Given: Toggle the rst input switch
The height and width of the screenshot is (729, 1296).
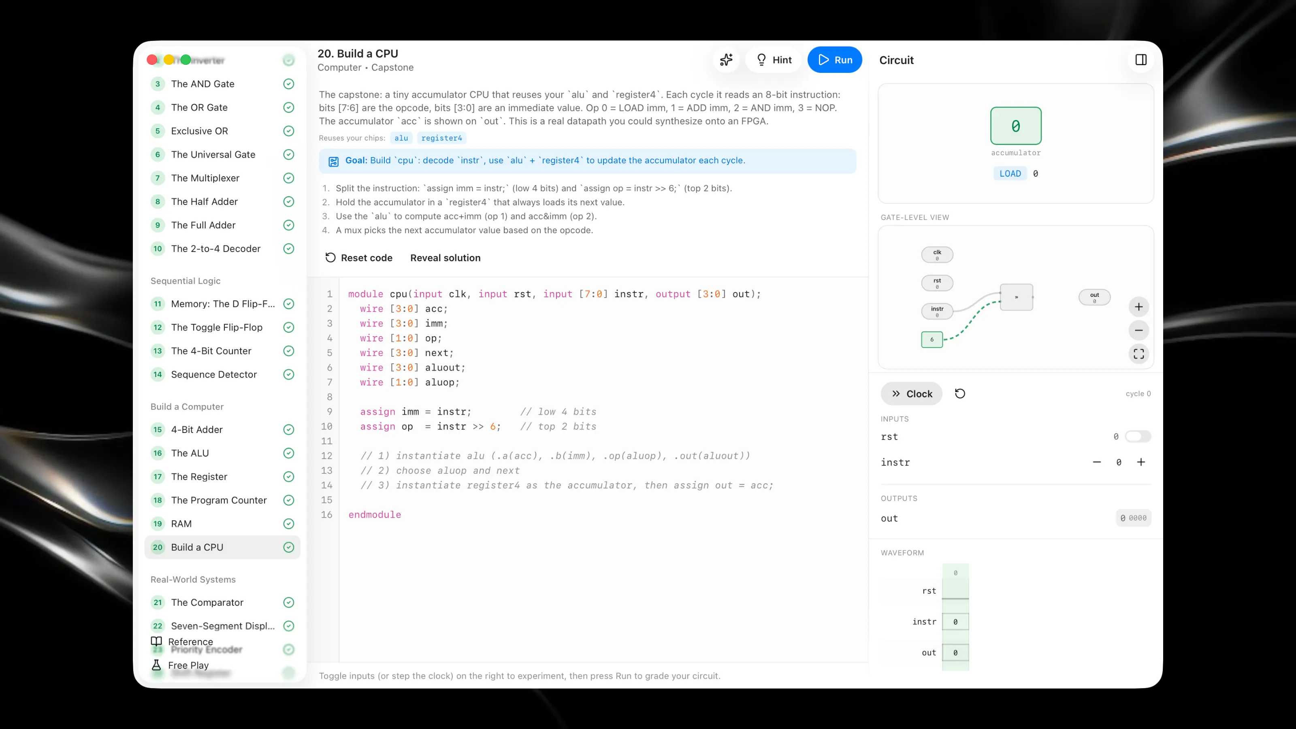Looking at the screenshot, I should [x=1138, y=436].
